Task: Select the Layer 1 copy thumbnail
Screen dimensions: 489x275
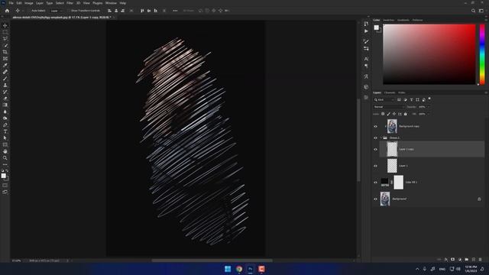Action: [392, 149]
